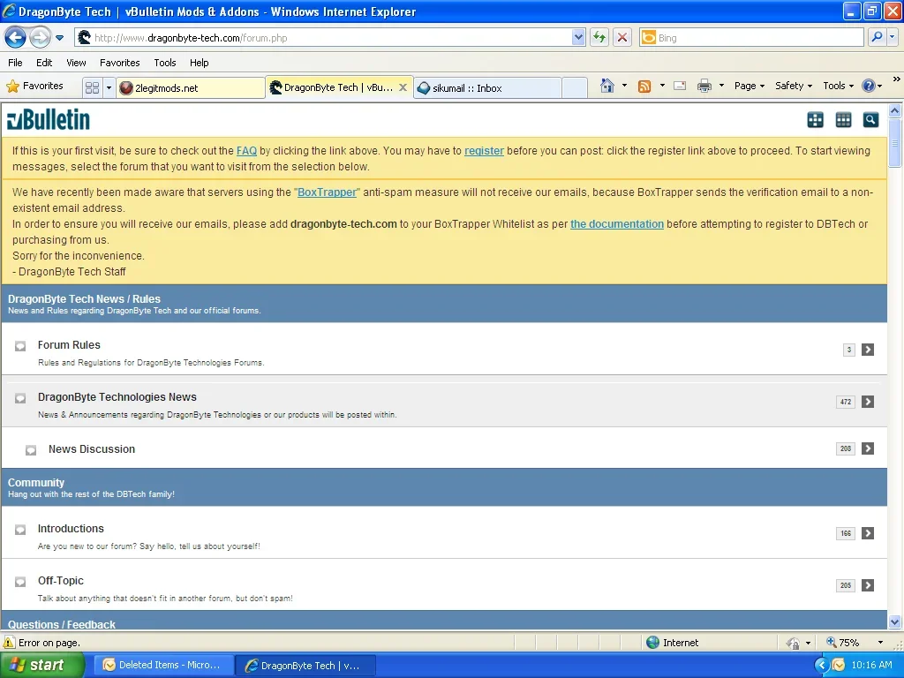Switch to the sikumail Inbox tab

487,88
